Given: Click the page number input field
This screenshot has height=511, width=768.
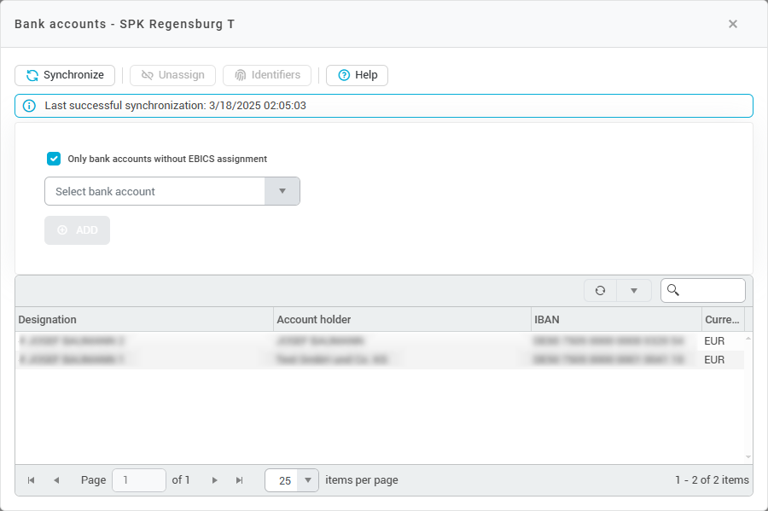Looking at the screenshot, I should tap(139, 480).
